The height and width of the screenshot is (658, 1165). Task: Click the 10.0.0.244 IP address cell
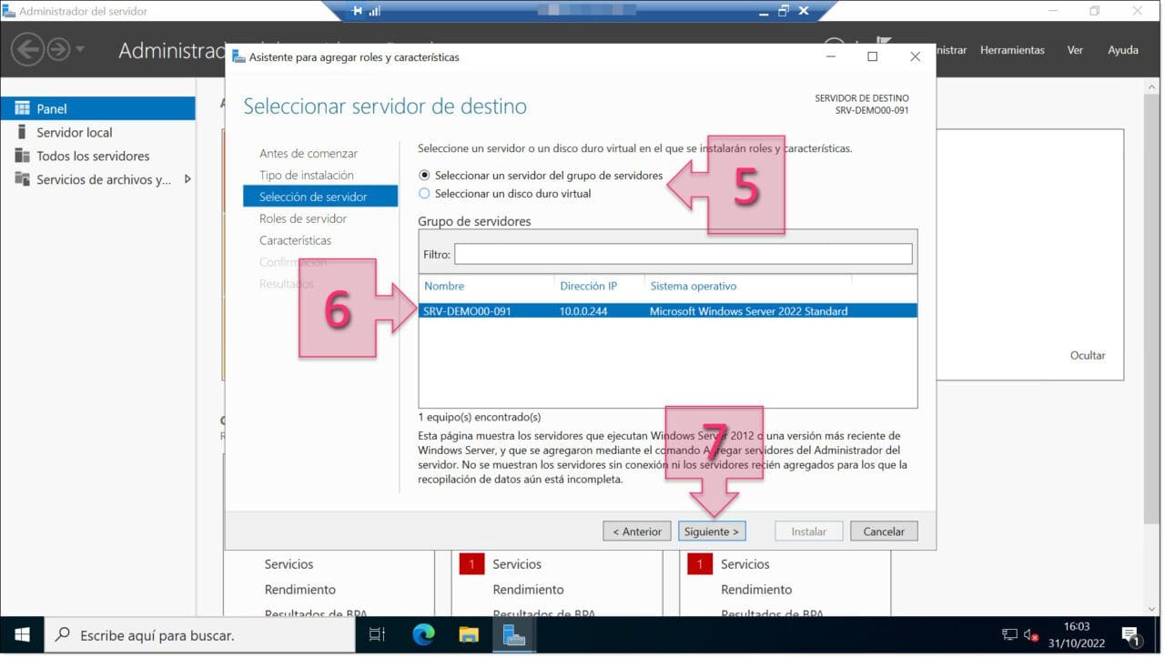tap(583, 311)
